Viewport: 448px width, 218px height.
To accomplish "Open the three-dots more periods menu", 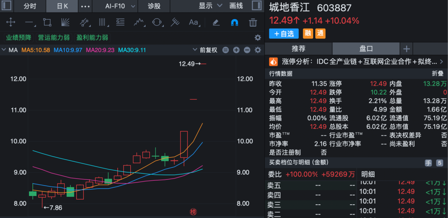I will tap(85, 6).
